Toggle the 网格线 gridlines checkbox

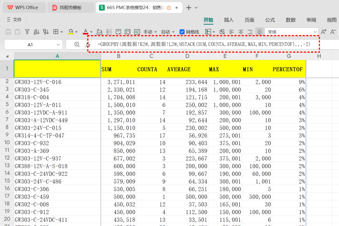(182, 32)
